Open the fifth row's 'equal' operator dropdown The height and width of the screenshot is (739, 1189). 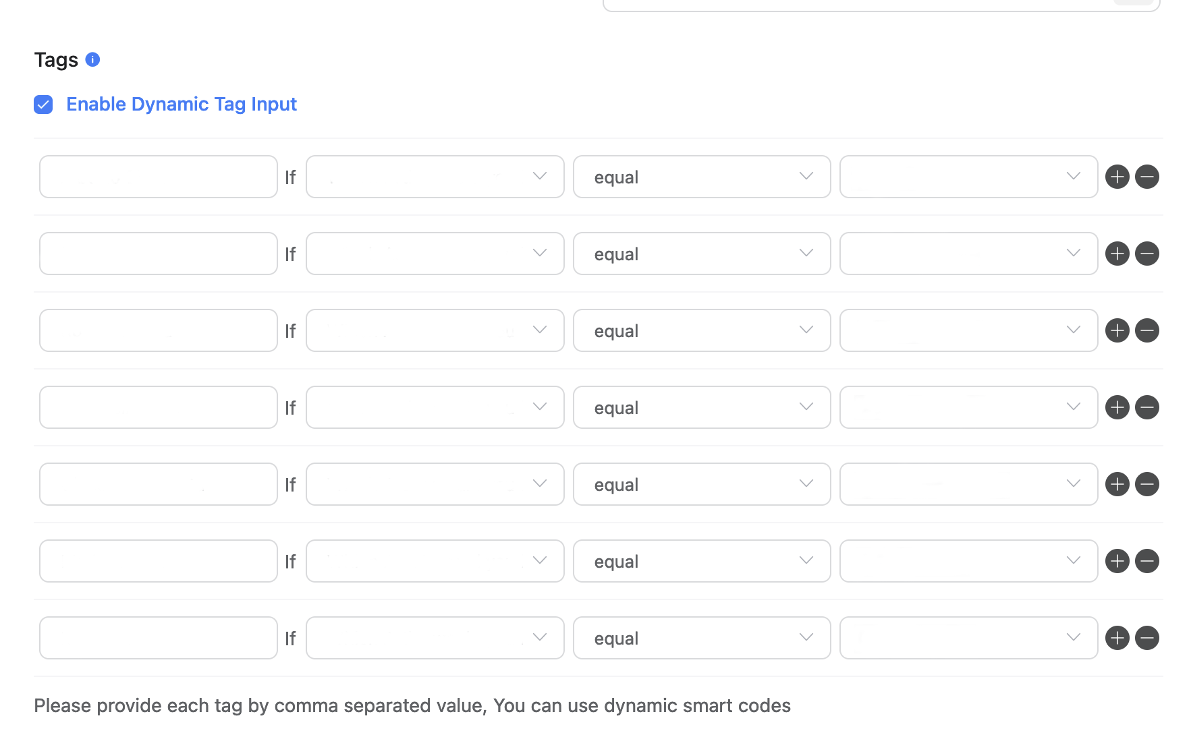702,484
